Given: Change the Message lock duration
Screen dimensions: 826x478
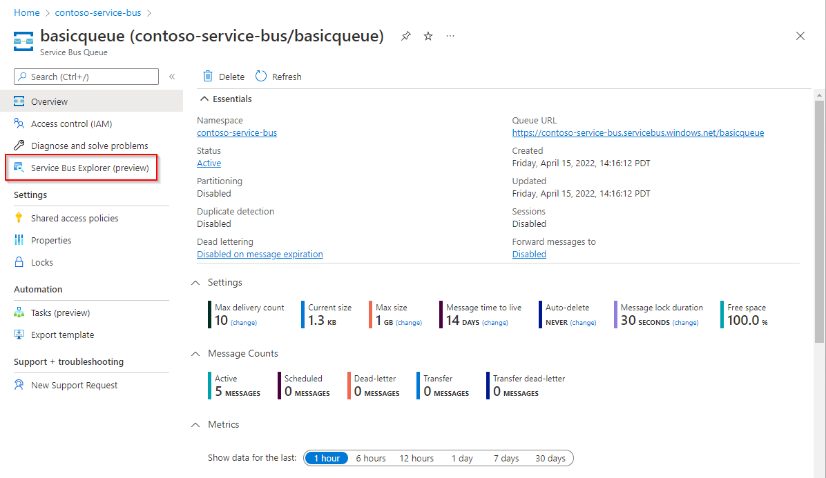Looking at the screenshot, I should tap(685, 323).
